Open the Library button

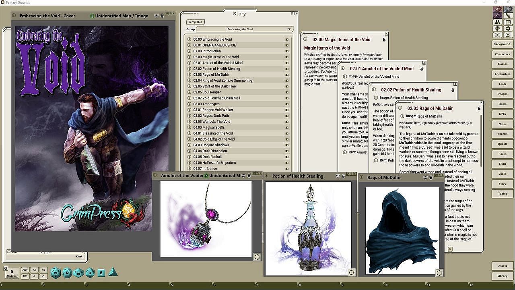point(503,276)
